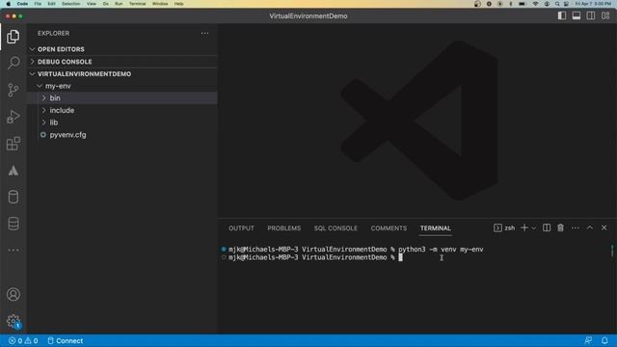Open the Selection menu

coord(70,4)
